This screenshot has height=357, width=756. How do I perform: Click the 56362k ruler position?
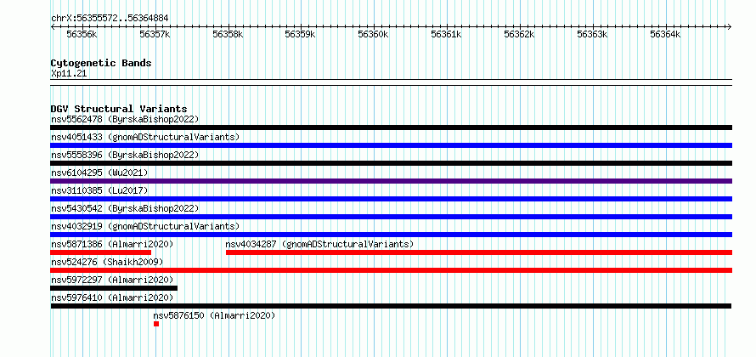point(520,34)
